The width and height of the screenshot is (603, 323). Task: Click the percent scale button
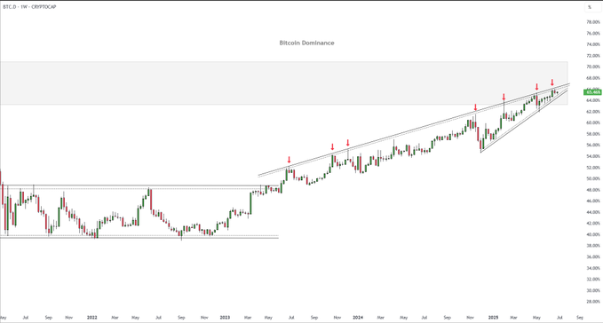point(590,7)
